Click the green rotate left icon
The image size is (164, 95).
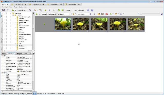(x=59, y=10)
